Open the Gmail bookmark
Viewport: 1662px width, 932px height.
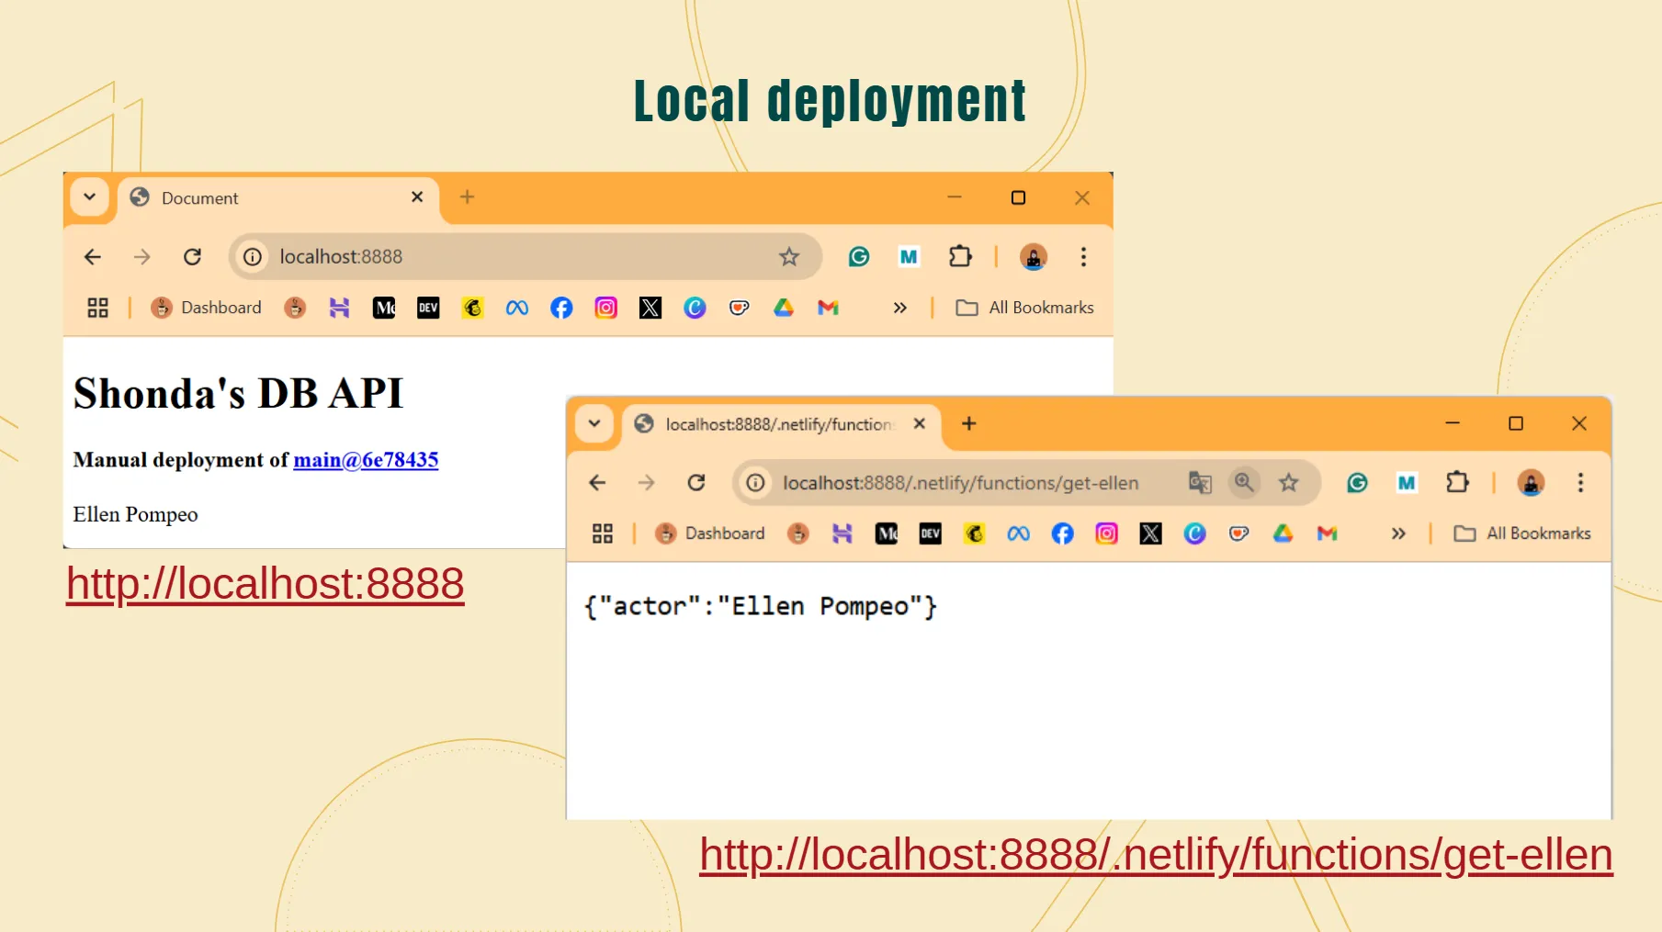coord(1327,533)
